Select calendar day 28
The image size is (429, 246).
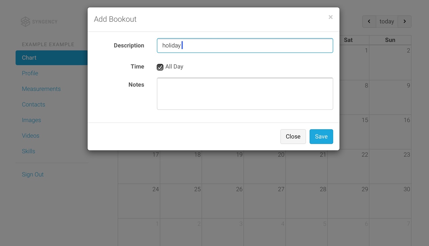[306, 201]
